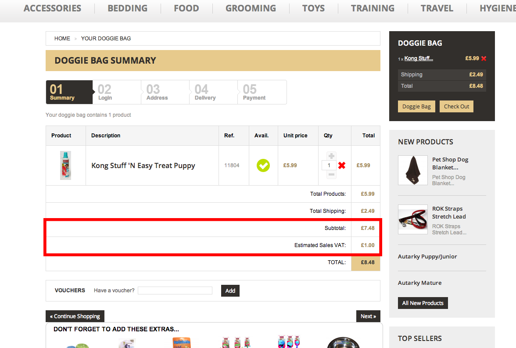Open the TOYS menu
516x348 pixels.
313,8
